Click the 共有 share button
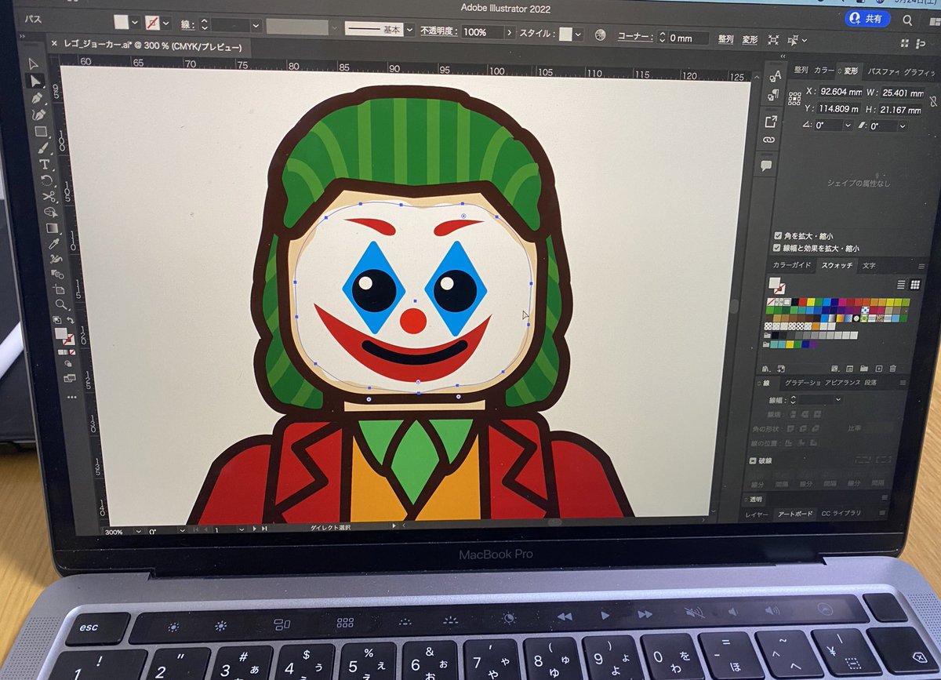 pyautogui.click(x=867, y=18)
